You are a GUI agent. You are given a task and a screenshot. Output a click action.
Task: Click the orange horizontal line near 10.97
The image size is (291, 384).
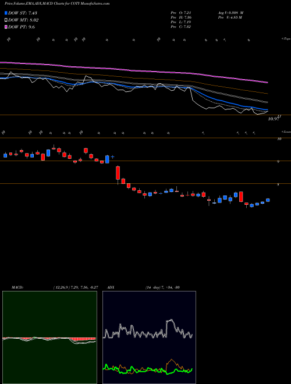(x=145, y=115)
